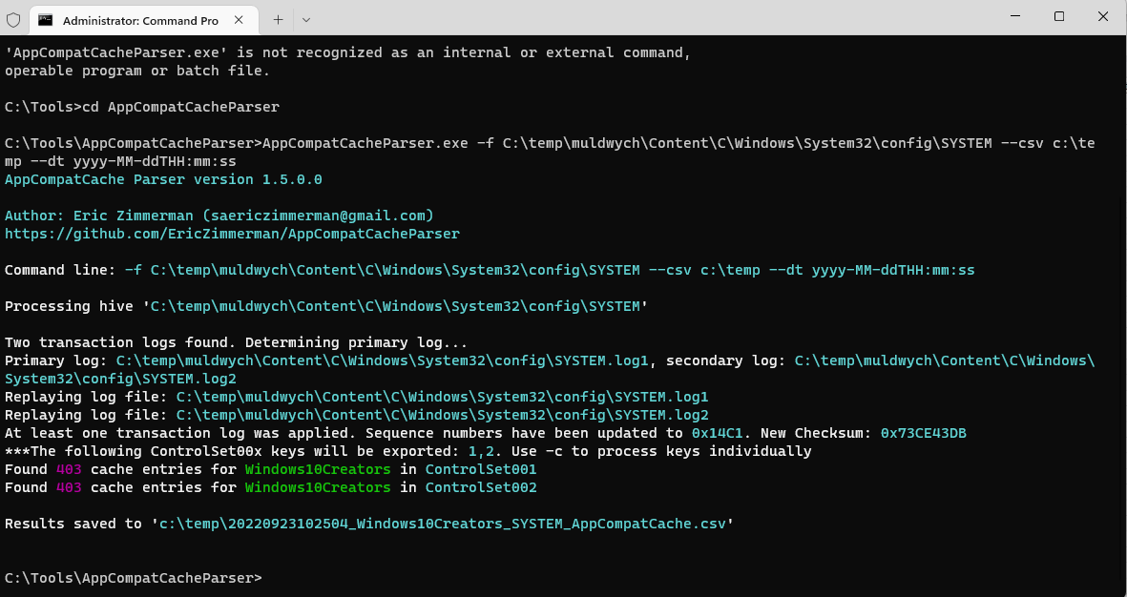Click the SYSTEM.log1 primary log path

click(x=382, y=360)
